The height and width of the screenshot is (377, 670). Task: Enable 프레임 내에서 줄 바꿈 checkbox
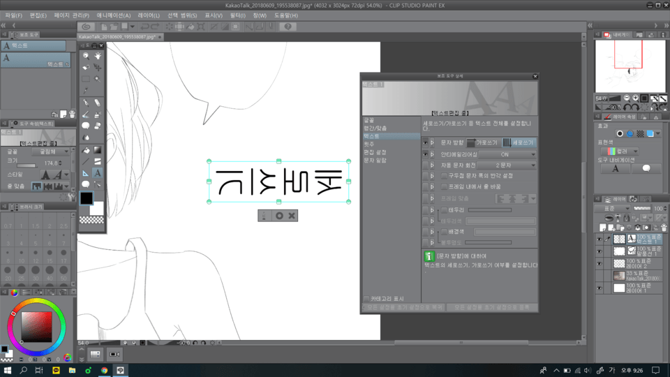445,187
